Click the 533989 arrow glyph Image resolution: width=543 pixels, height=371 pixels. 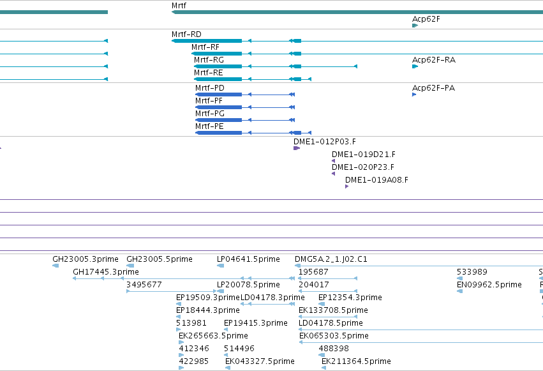(x=459, y=278)
